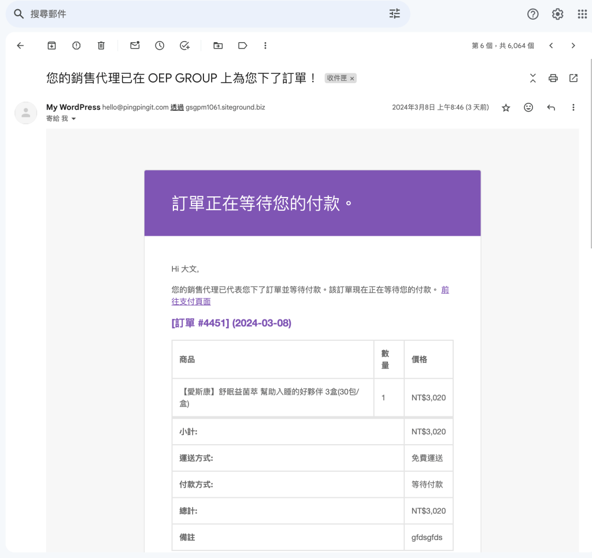This screenshot has width=592, height=558.
Task: Open the labels icon in toolbar
Action: click(243, 46)
